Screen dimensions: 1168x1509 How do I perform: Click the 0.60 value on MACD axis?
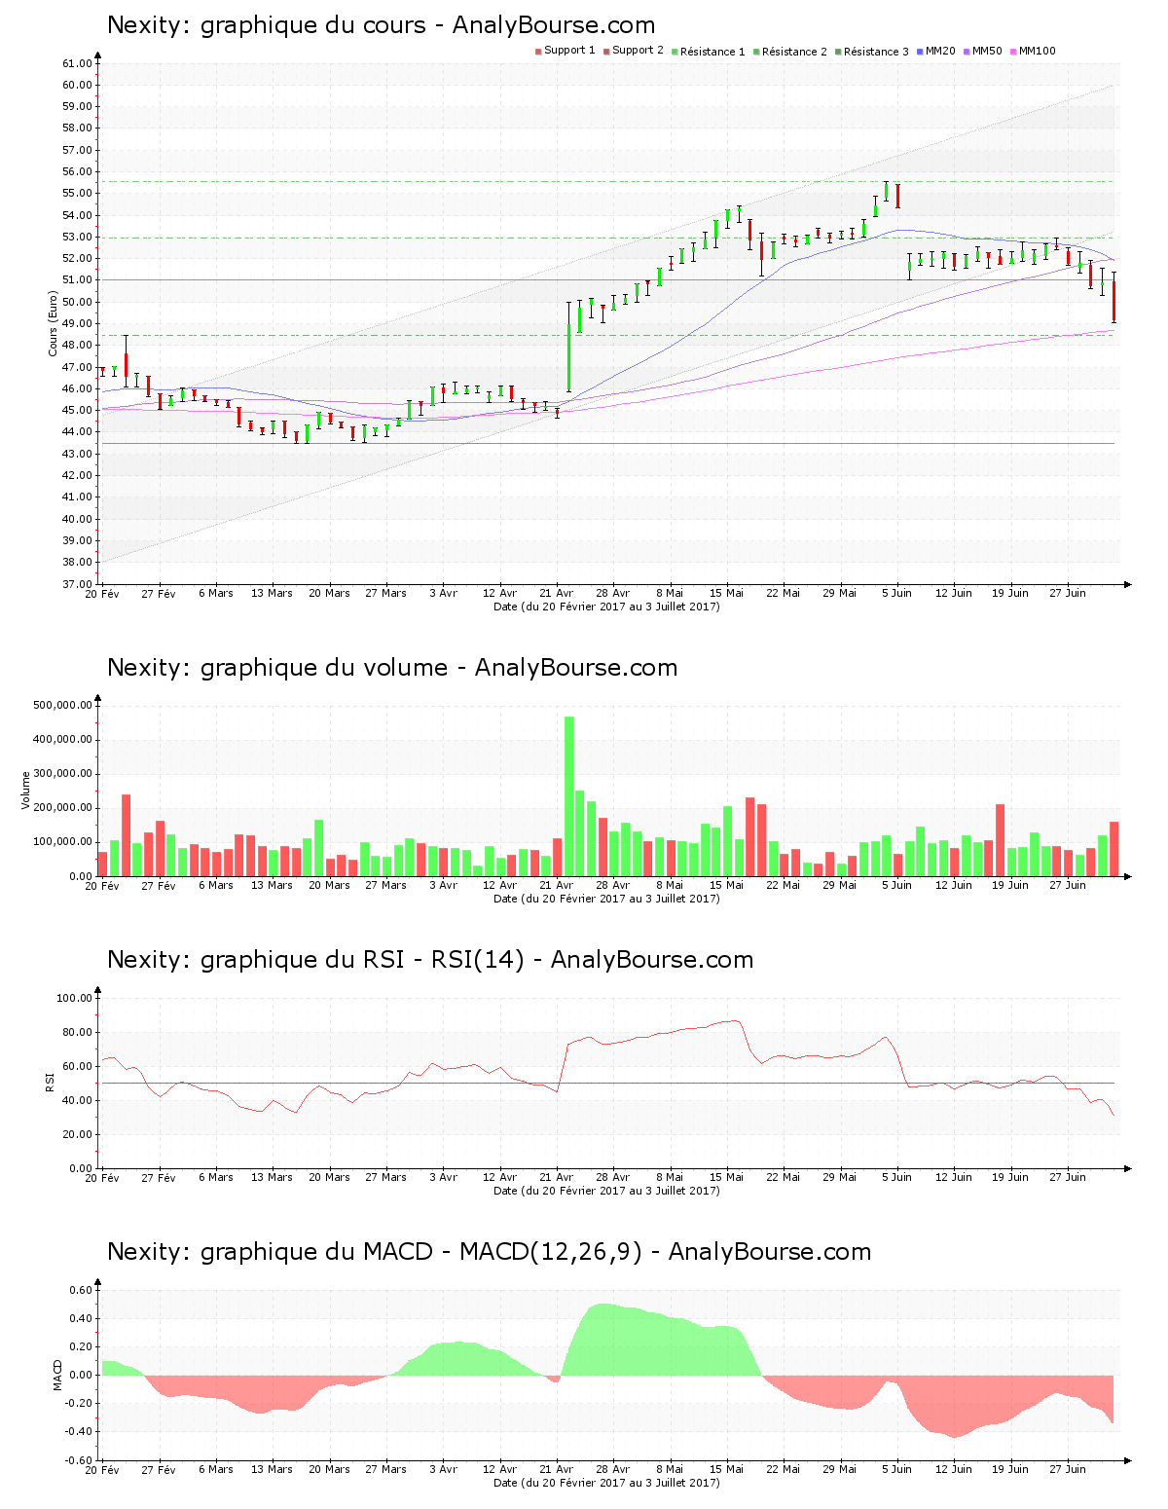pos(81,1290)
